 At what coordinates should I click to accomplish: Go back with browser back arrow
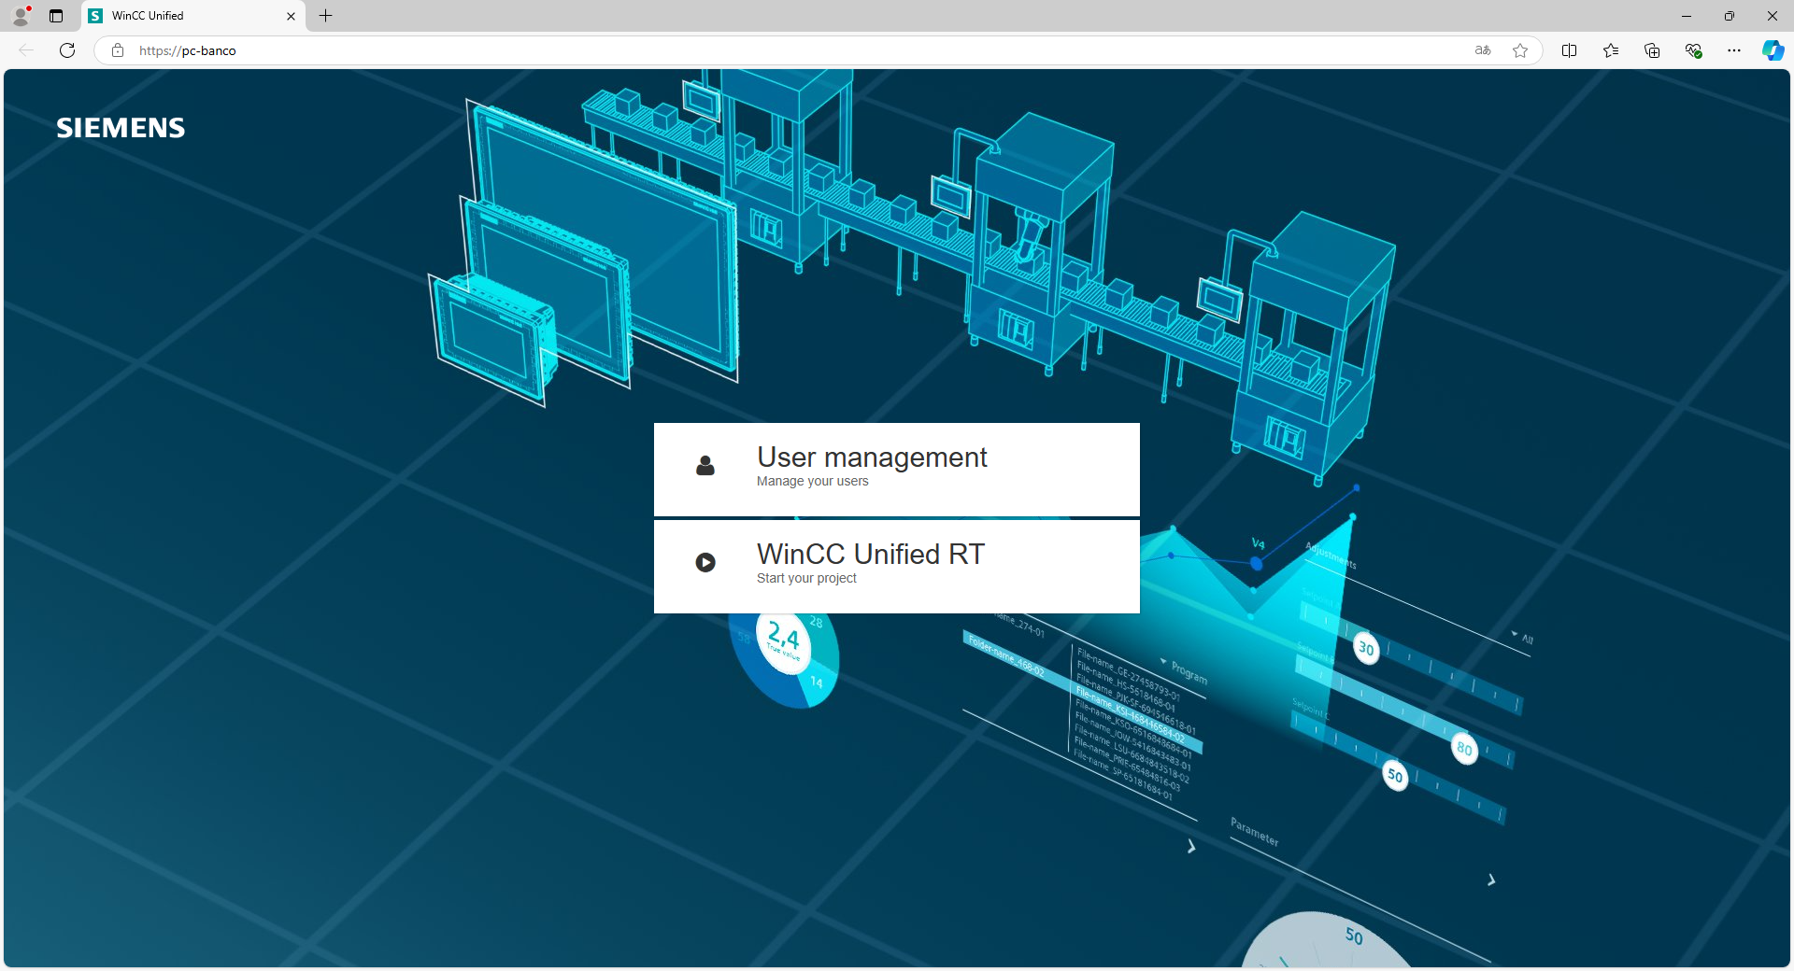[x=26, y=50]
